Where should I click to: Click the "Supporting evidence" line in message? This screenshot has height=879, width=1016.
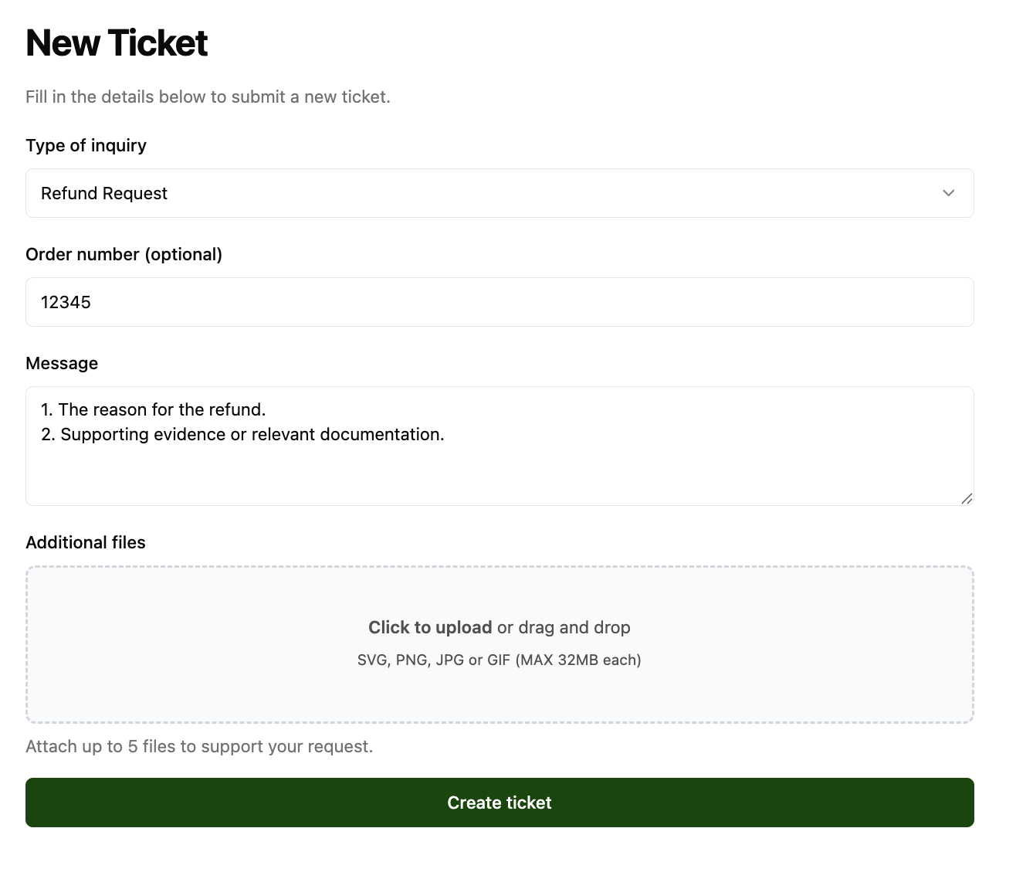[x=242, y=434]
